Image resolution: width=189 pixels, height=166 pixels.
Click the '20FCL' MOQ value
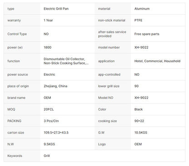(49, 109)
